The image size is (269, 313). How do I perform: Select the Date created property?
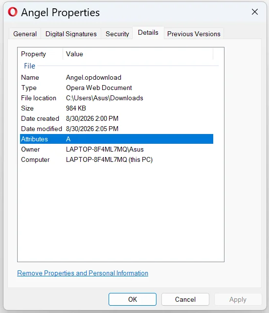pyautogui.click(x=40, y=118)
